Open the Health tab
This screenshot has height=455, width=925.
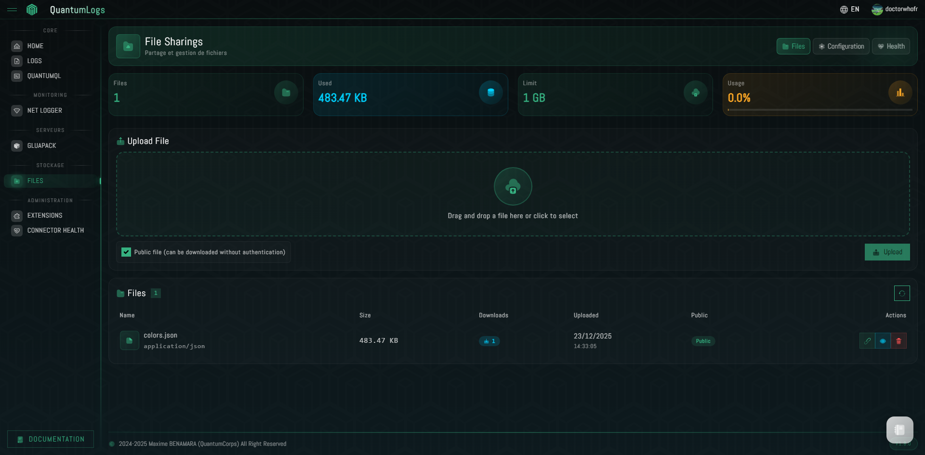[891, 46]
